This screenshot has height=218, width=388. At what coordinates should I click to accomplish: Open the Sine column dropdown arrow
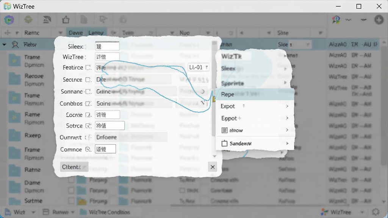pos(321,33)
